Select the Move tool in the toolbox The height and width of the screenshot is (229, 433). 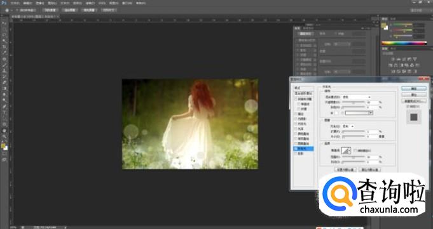click(4, 23)
